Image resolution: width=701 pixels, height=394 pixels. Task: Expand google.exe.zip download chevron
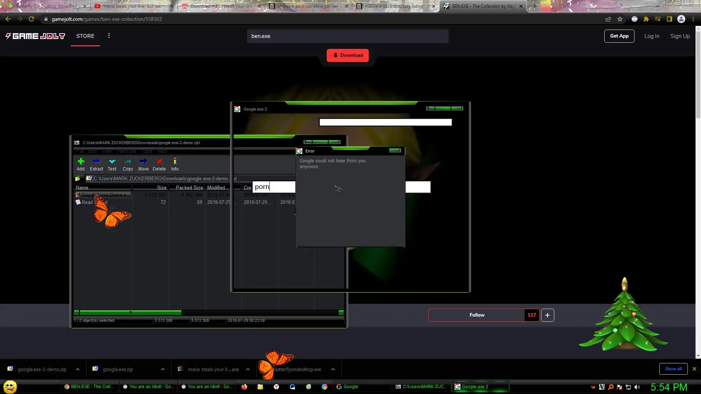163,369
